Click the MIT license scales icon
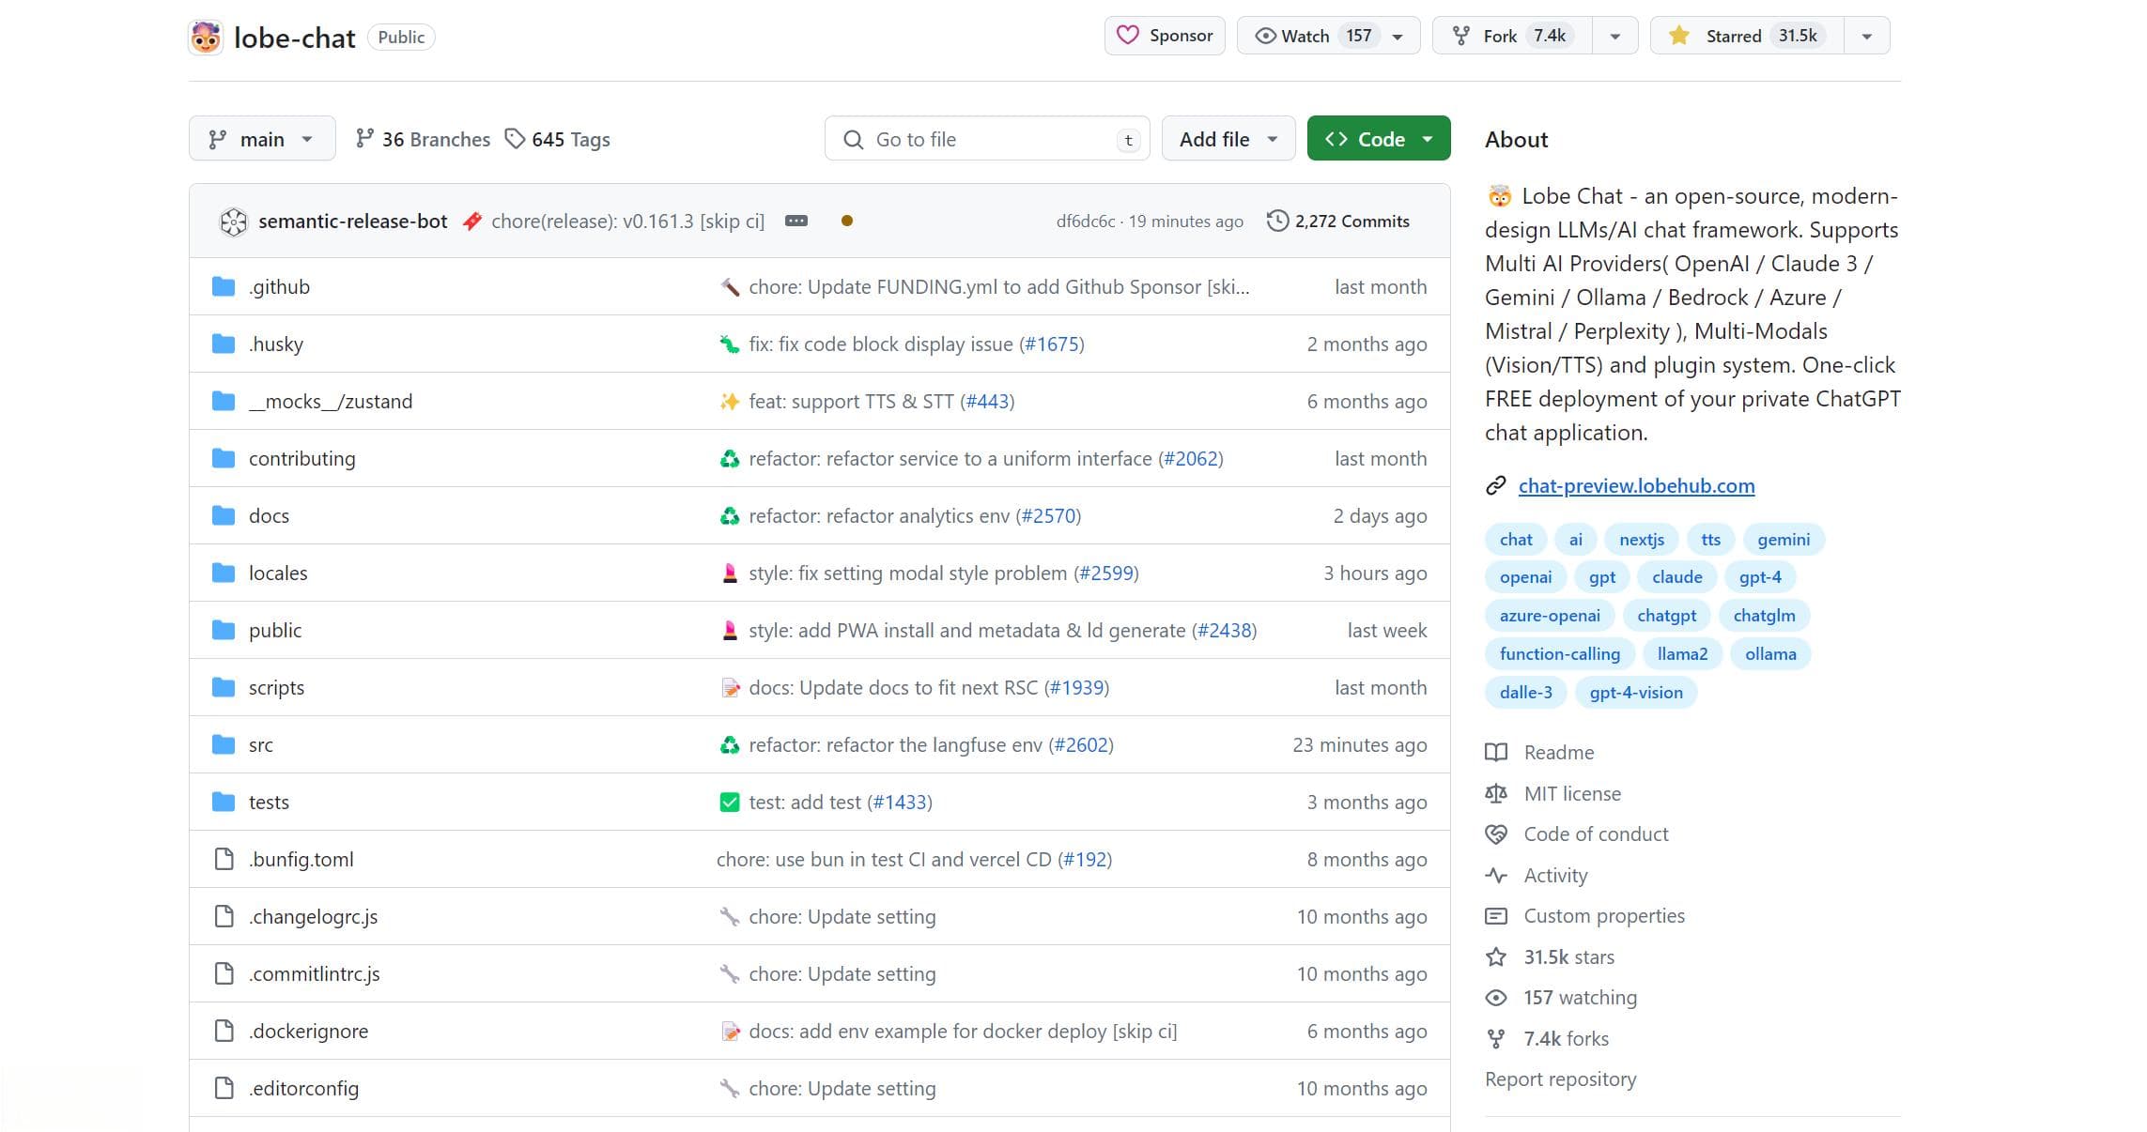 1496,793
